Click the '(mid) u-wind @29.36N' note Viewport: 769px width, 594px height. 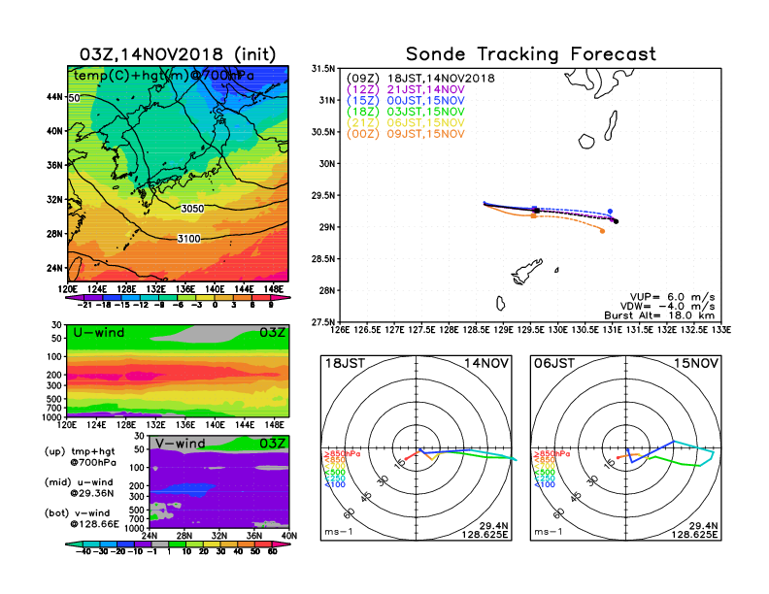[79, 487]
